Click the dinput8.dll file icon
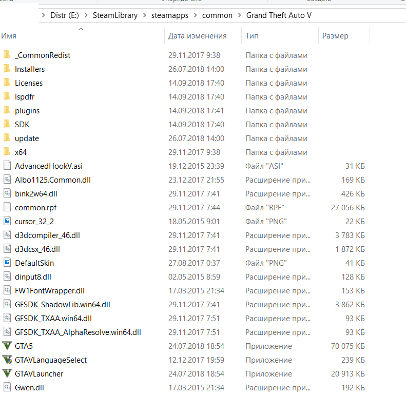 [7, 276]
